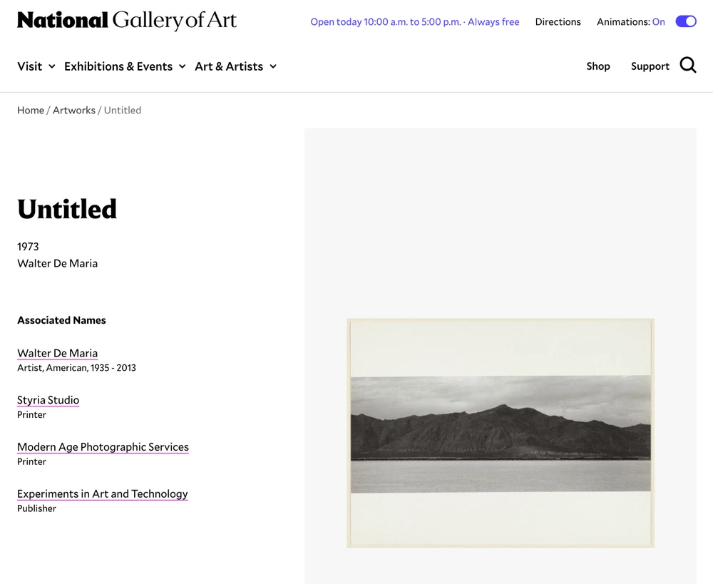Open the Styria Studio printer link
The image size is (713, 584).
tap(48, 400)
